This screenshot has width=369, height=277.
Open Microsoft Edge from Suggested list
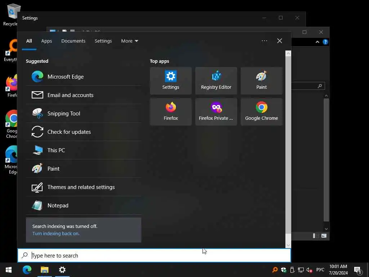(x=84, y=77)
